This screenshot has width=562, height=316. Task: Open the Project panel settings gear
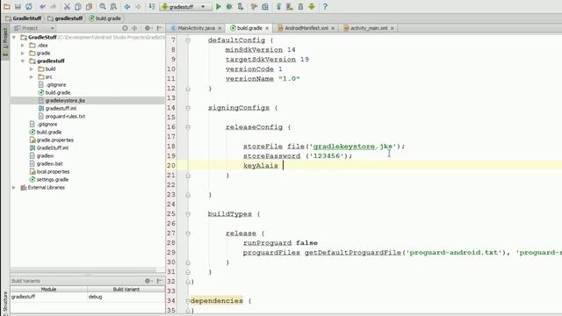pyautogui.click(x=148, y=28)
